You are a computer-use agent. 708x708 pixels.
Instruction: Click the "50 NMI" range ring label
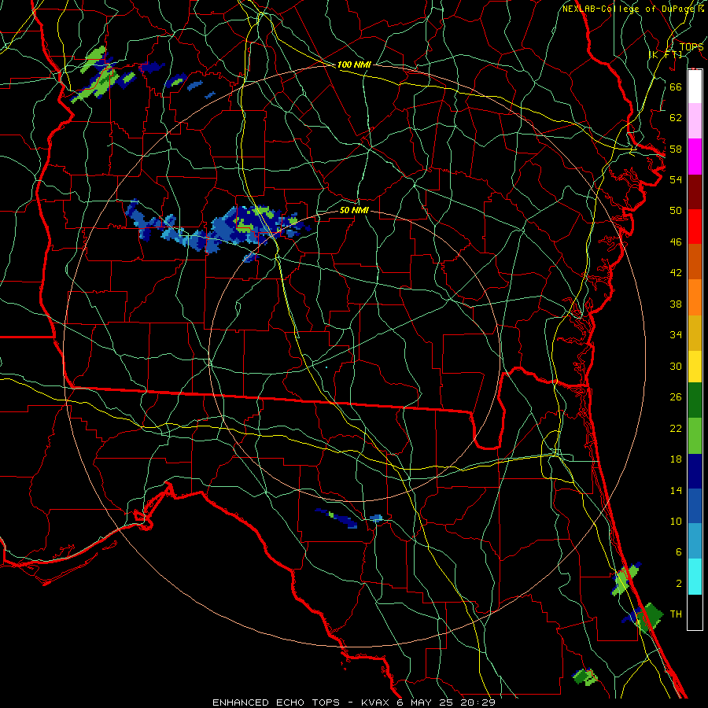(x=354, y=210)
